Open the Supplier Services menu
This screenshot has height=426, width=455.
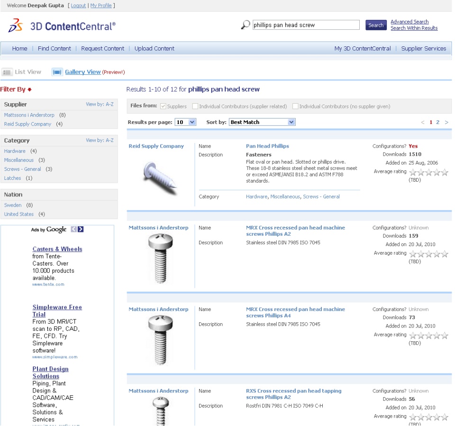tap(424, 49)
